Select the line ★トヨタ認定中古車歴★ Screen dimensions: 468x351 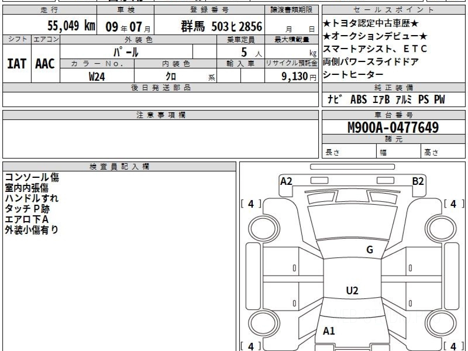click(x=371, y=24)
